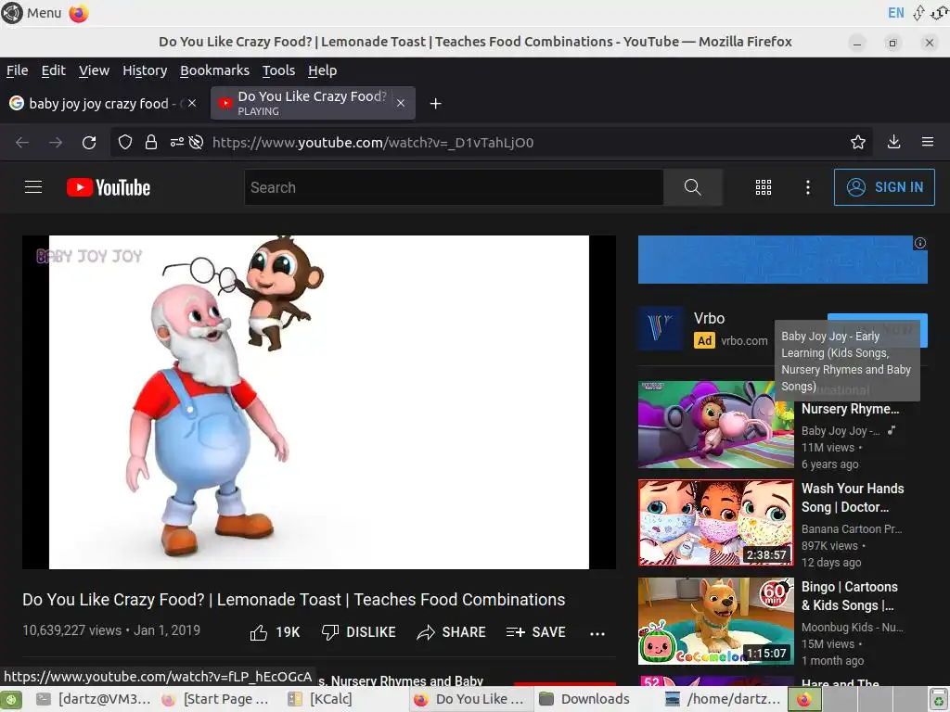Viewport: 950px width, 712px height.
Task: Bookmark this page with the star icon
Action: click(857, 142)
